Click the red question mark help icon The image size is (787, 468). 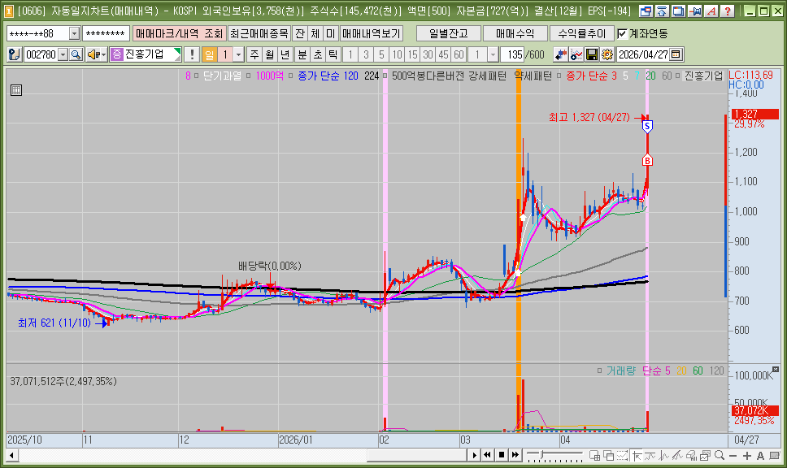pos(728,11)
